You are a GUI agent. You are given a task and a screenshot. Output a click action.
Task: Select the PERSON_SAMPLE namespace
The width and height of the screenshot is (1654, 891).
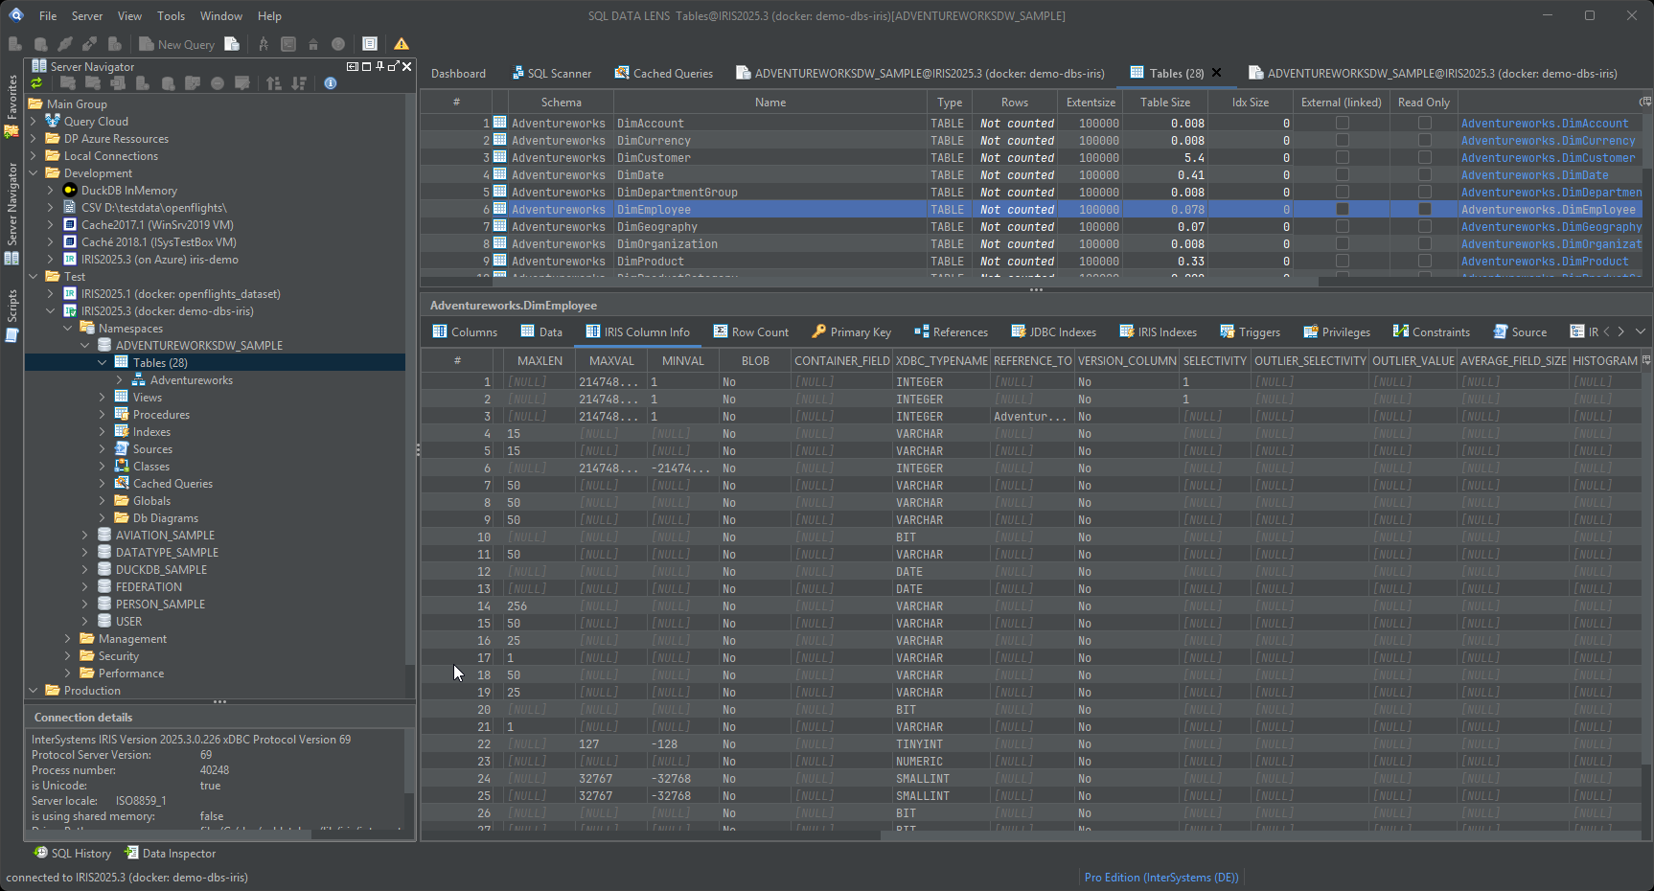click(160, 605)
